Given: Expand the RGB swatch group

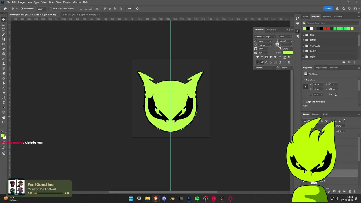Looking at the screenshot, I should coord(304,35).
